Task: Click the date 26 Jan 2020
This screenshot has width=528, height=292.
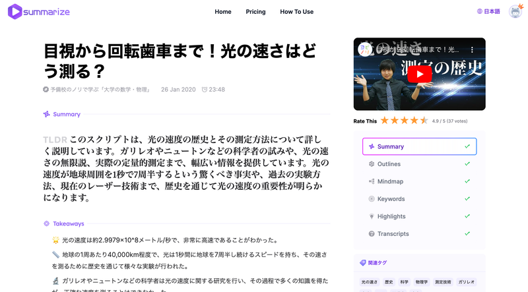Action: coord(178,90)
